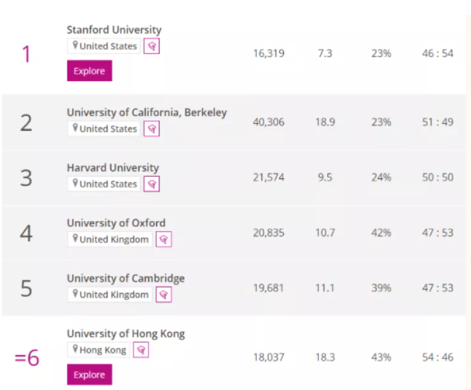
Task: Select the Hong Kong location tag
Action: click(98, 350)
